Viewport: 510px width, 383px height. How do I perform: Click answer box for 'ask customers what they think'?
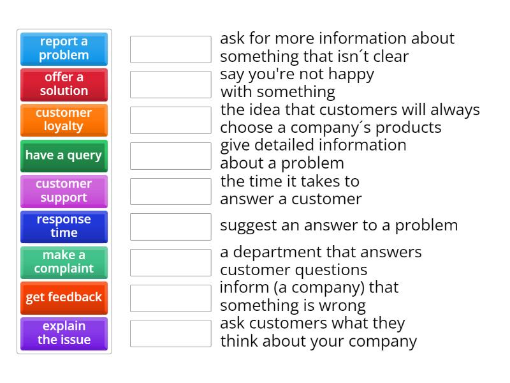coord(170,333)
